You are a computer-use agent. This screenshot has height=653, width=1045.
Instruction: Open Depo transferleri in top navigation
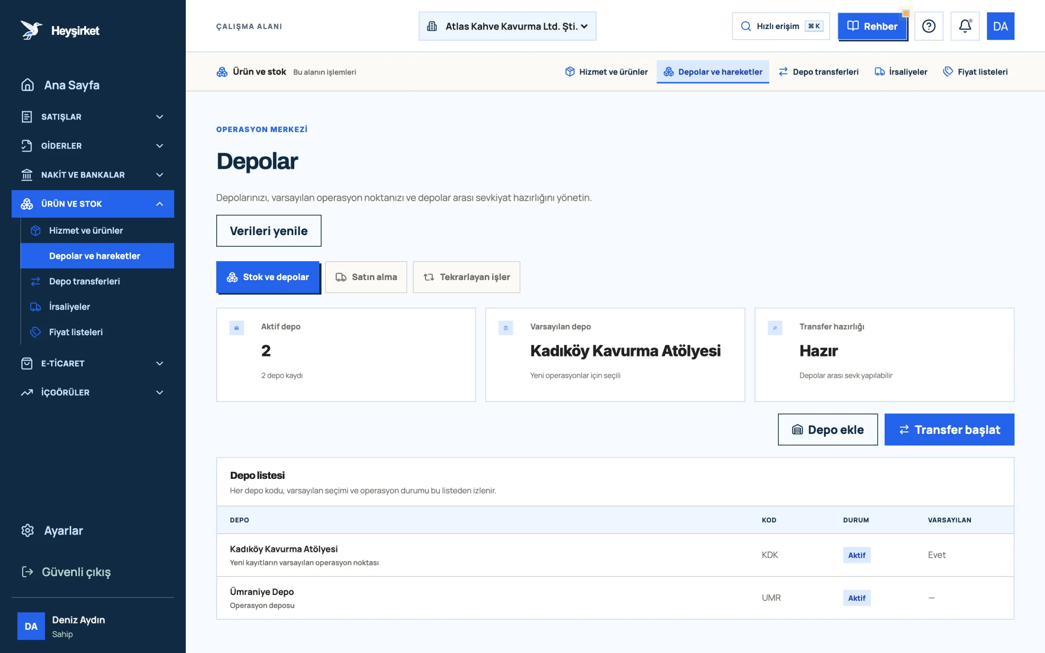tap(819, 72)
